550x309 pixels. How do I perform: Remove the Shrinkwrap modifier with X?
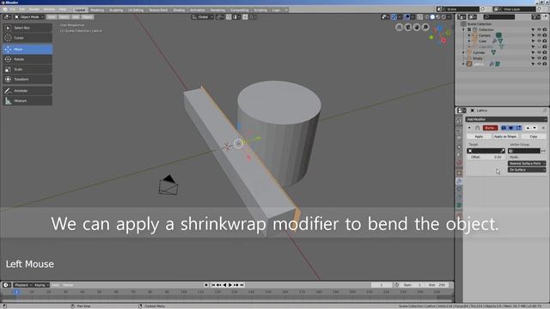pyautogui.click(x=543, y=128)
